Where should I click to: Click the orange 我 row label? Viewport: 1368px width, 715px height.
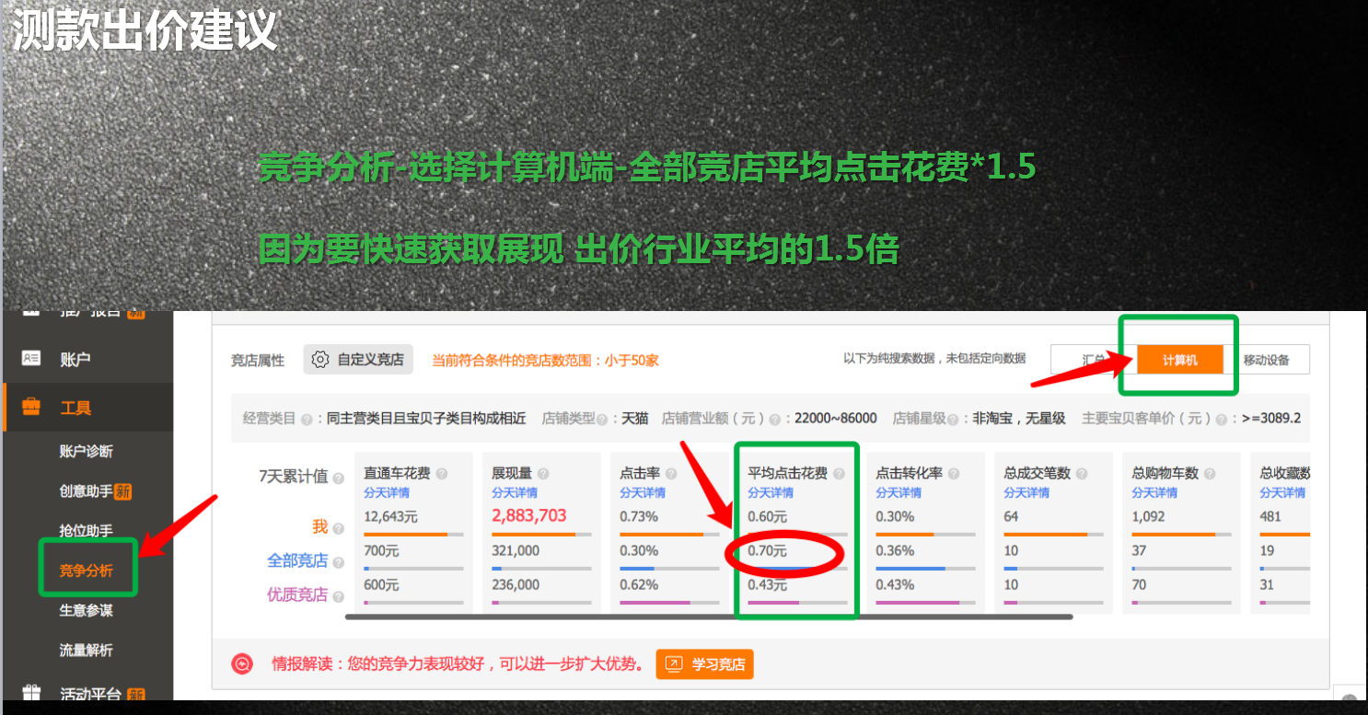[320, 526]
